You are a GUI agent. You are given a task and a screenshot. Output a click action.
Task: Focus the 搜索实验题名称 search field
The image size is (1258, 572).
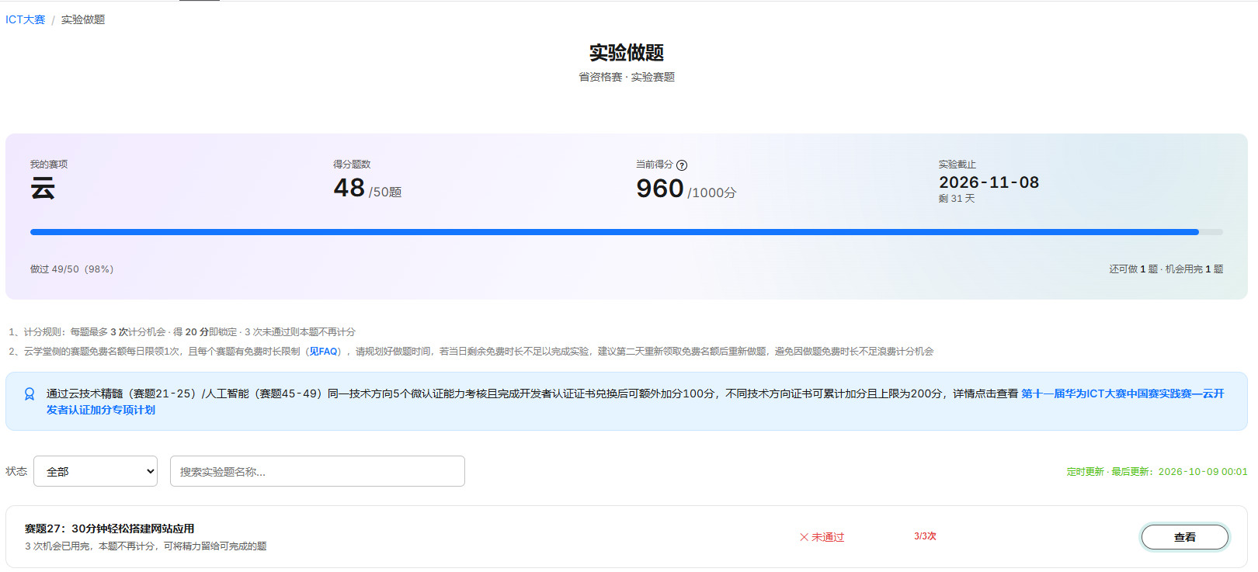click(x=318, y=471)
